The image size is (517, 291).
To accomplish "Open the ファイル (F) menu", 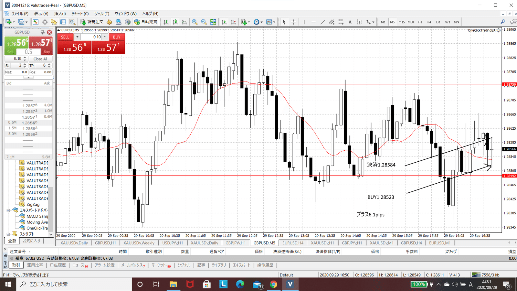I will pyautogui.click(x=20, y=14).
